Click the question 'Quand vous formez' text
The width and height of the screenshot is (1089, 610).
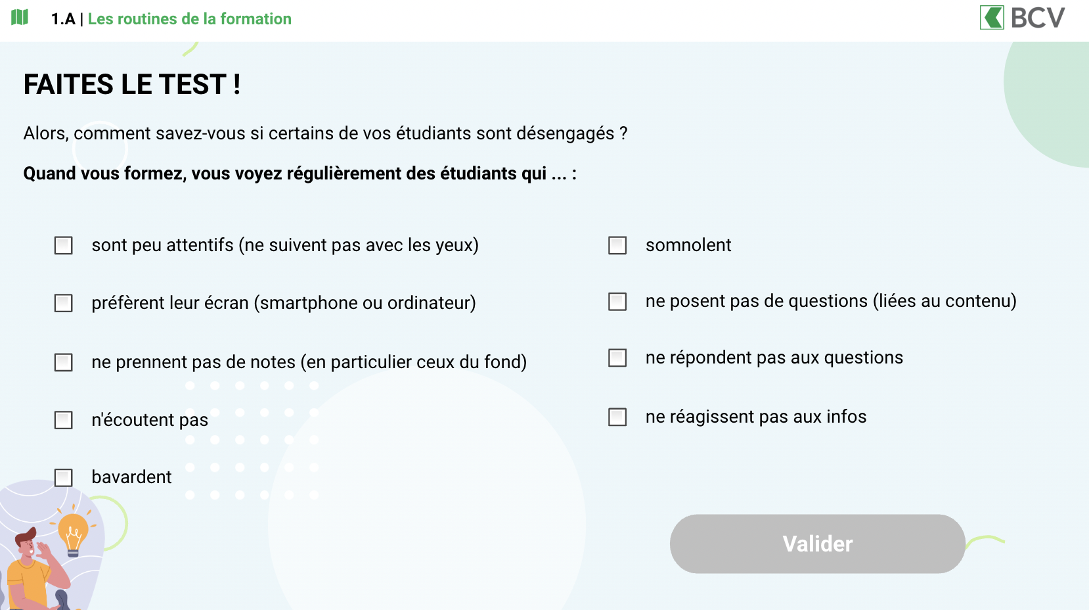(x=300, y=174)
